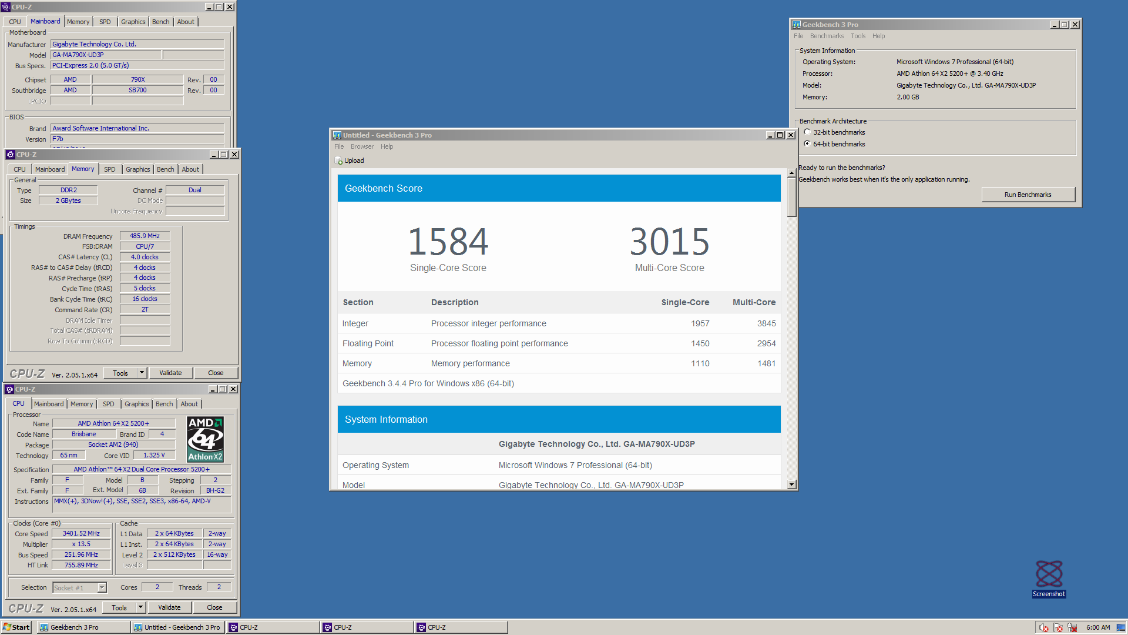Open the File menu in Untitled Geekbench window
Viewport: 1128px width, 635px height.
tap(339, 146)
